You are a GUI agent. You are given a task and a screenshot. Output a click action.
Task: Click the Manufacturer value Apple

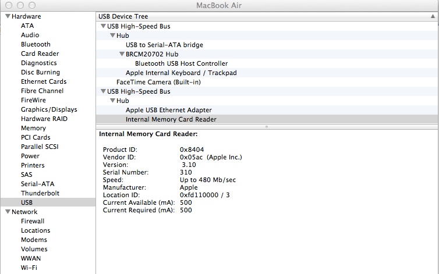pyautogui.click(x=189, y=187)
